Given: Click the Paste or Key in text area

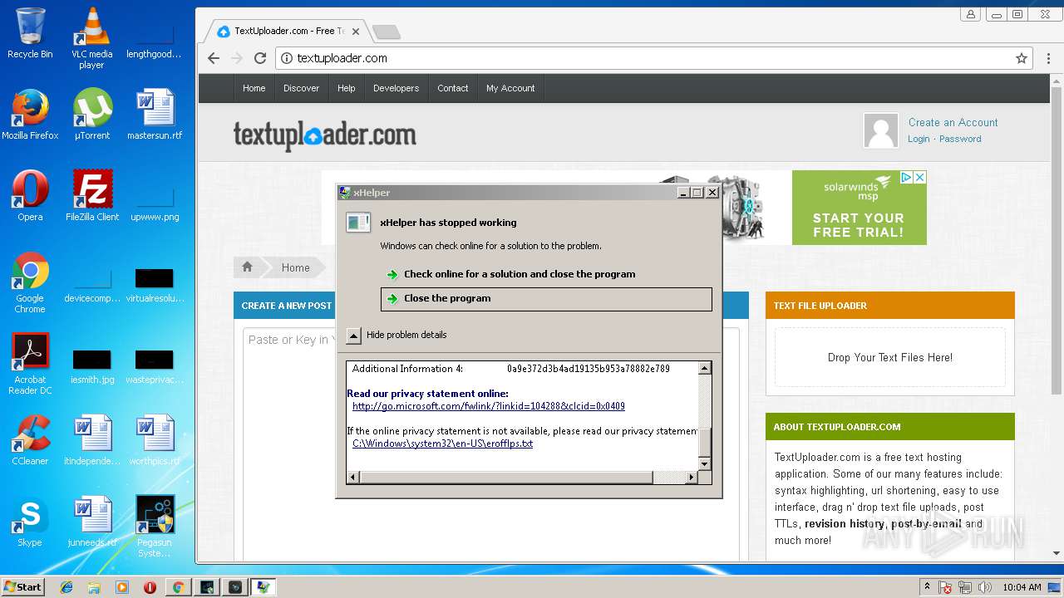Looking at the screenshot, I should pyautogui.click(x=491, y=444).
